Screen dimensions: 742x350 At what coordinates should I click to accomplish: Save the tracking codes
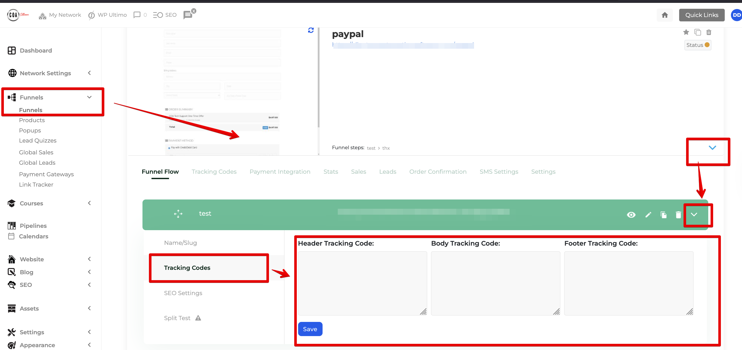(310, 329)
